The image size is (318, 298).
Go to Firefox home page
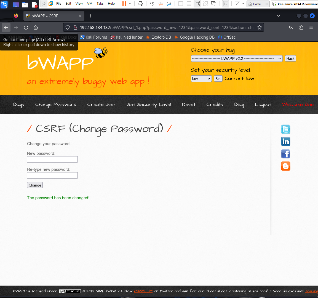pyautogui.click(x=36, y=27)
